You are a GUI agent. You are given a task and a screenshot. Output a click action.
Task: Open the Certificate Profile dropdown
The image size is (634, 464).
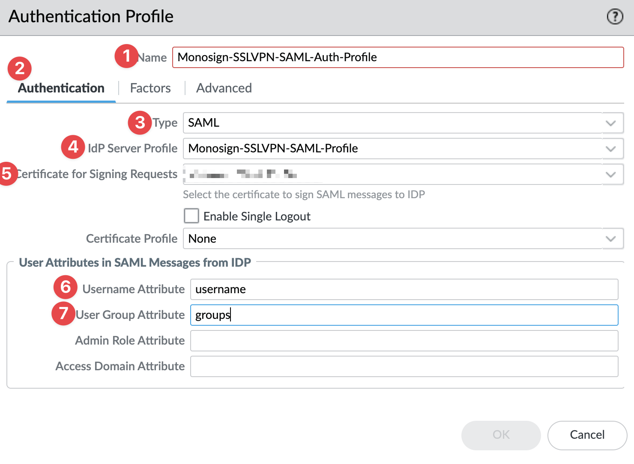611,239
